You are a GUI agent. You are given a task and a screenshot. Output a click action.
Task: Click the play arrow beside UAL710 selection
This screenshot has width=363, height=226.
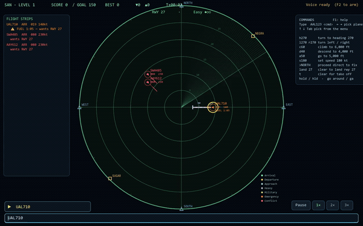pyautogui.click(x=9, y=207)
